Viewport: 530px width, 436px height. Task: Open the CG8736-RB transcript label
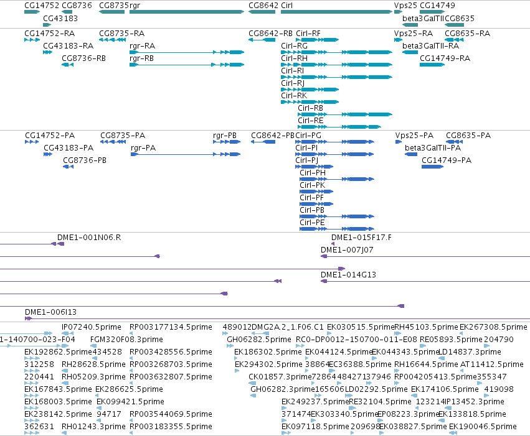84,58
